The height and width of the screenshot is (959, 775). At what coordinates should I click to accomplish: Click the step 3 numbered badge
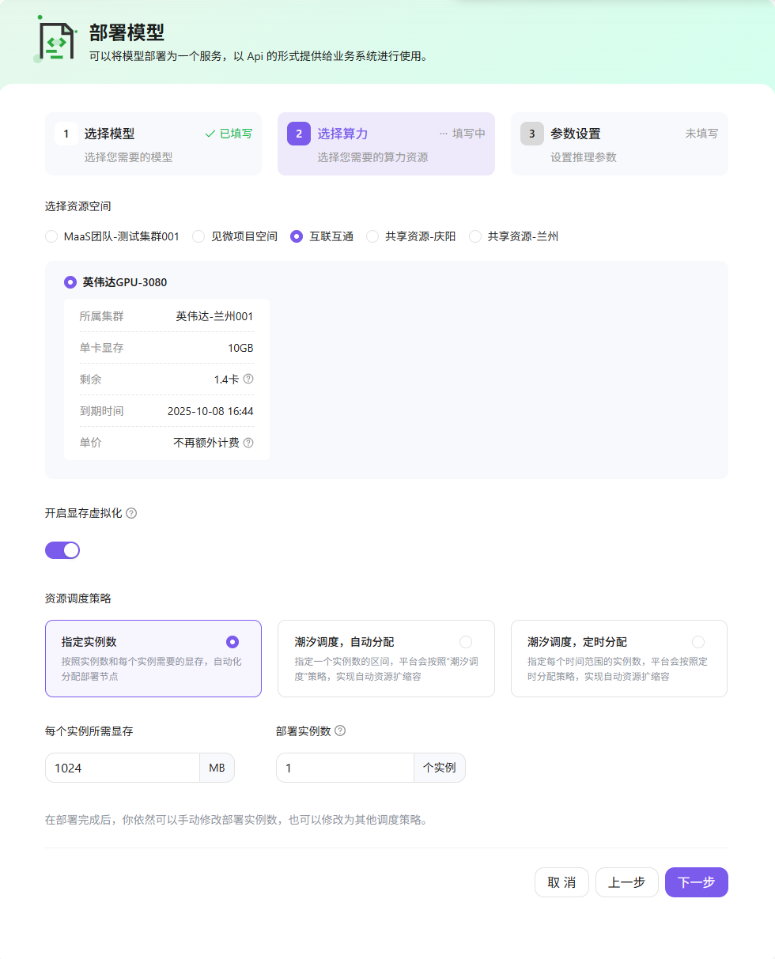pyautogui.click(x=532, y=134)
